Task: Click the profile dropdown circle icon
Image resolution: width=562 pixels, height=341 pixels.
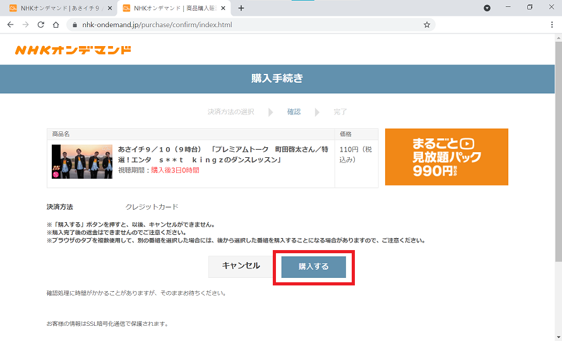Action: coord(487,8)
